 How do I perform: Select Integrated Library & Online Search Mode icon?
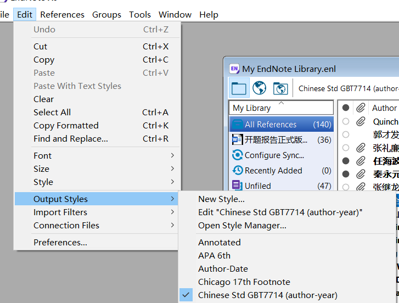pyautogui.click(x=280, y=88)
